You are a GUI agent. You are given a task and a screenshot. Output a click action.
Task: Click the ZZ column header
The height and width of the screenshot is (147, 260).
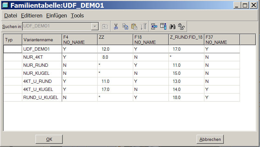click(115, 40)
